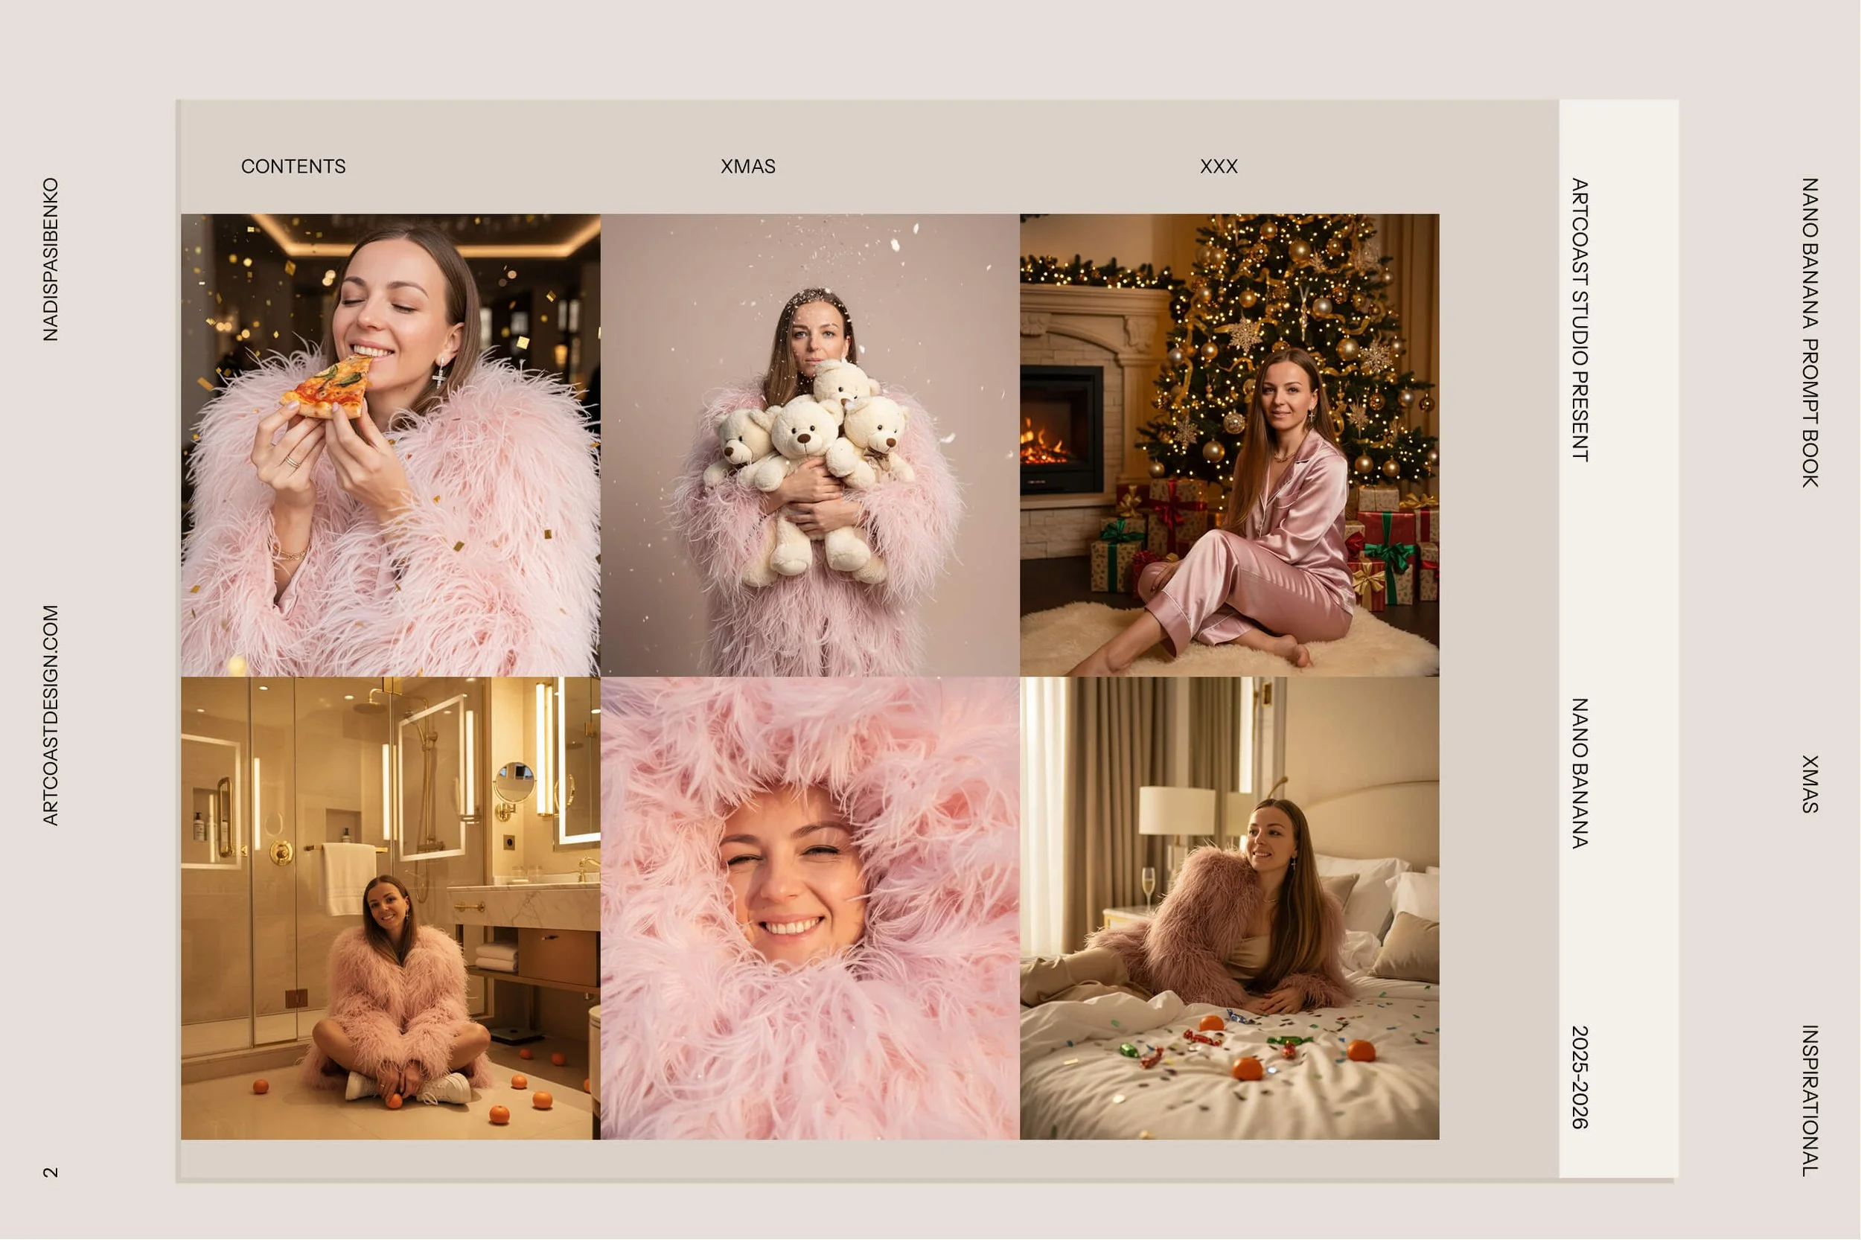Open the CONTENTS section header
The image size is (1861, 1240).
294,166
